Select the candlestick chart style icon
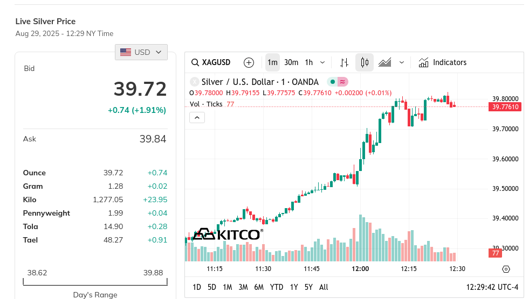Screen dimensions: 529x299 pos(365,62)
